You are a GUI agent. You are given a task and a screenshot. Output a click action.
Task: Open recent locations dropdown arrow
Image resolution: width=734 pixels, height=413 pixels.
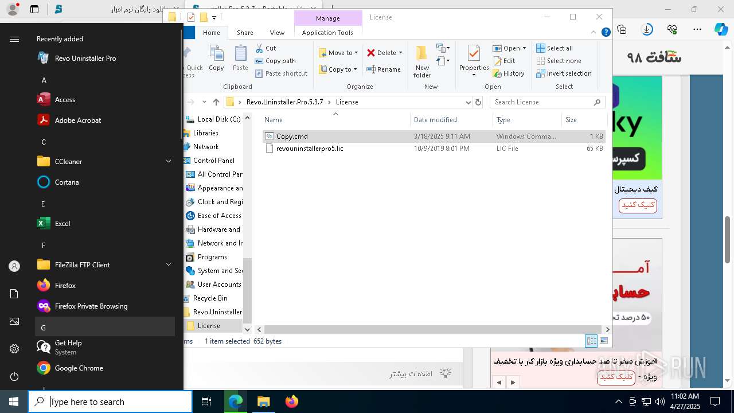205,102
